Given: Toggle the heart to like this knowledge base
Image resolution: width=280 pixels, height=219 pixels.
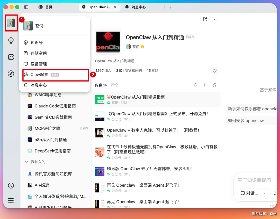Looking at the screenshot, I should point(214,71).
